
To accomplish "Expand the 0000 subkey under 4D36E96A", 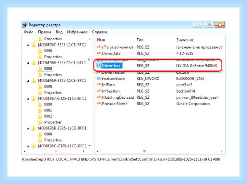I will (34, 104).
